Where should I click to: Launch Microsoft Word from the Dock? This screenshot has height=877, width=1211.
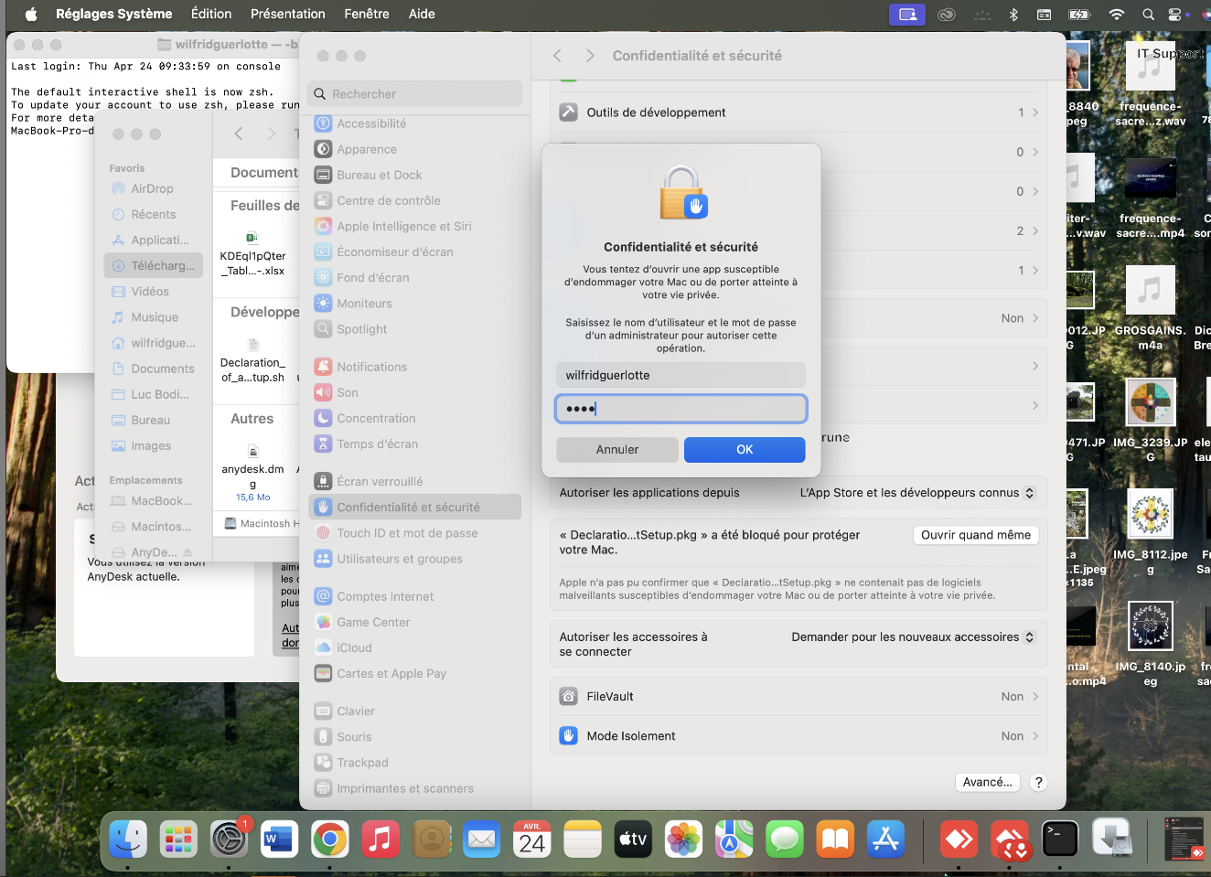[279, 839]
